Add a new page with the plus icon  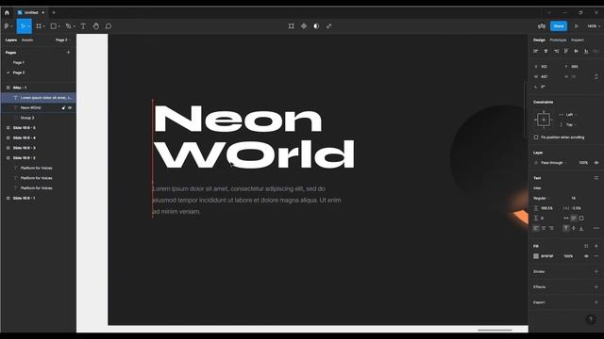click(69, 53)
